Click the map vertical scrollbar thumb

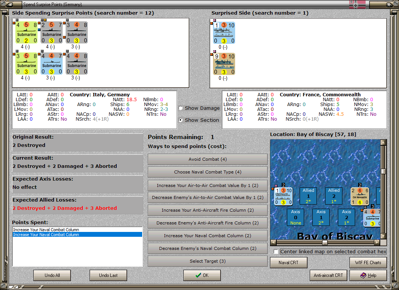pos(384,171)
